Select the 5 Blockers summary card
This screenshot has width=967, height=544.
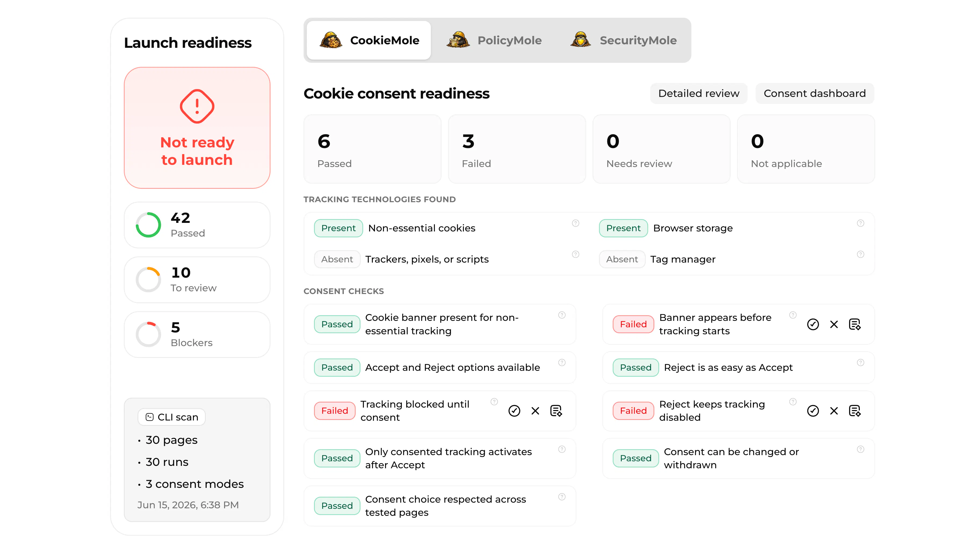(x=197, y=335)
